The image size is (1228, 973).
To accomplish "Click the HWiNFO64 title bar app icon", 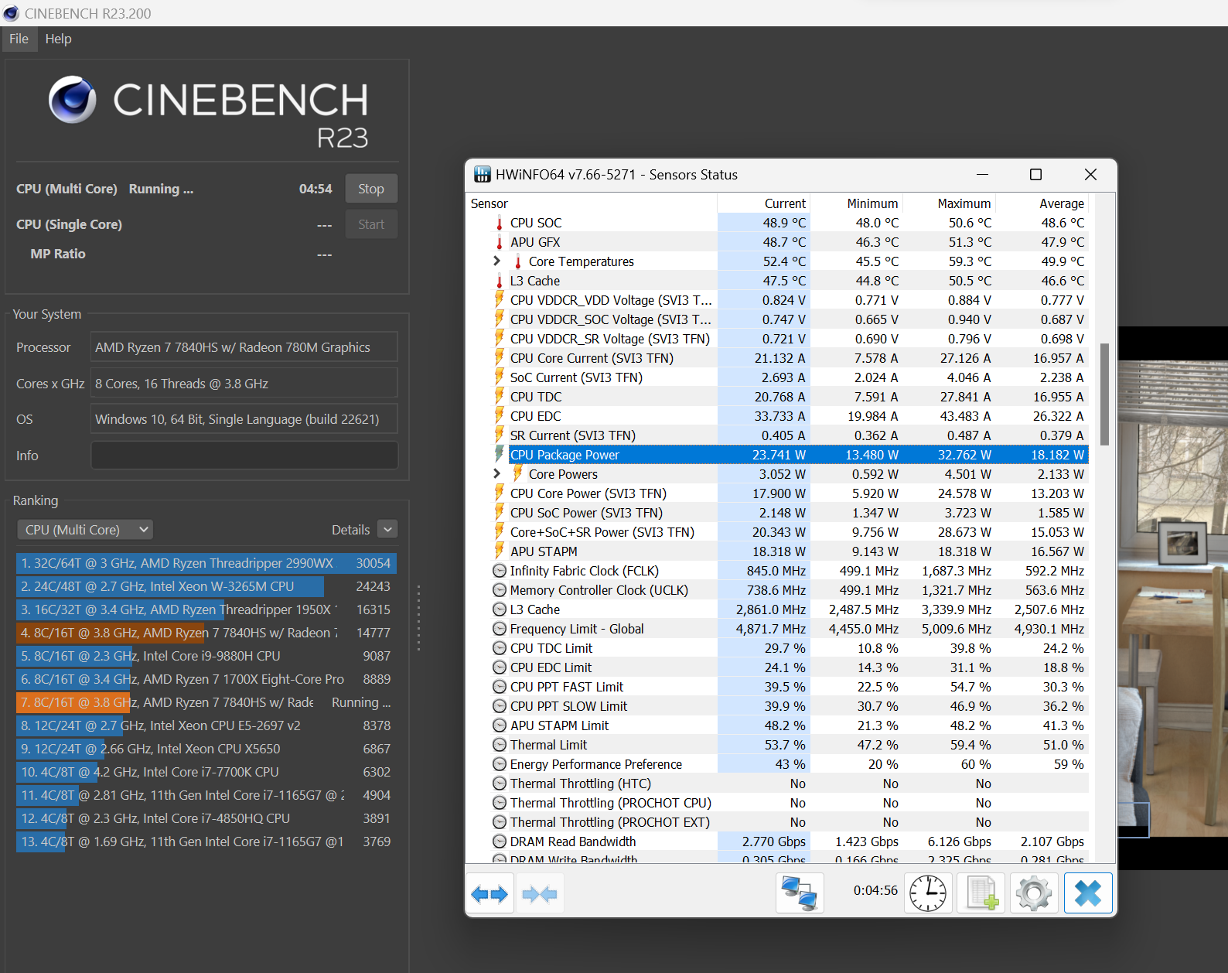I will pyautogui.click(x=483, y=175).
